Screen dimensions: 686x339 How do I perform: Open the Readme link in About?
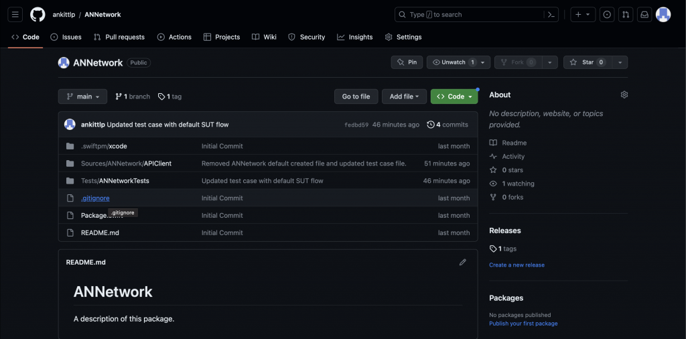508,143
